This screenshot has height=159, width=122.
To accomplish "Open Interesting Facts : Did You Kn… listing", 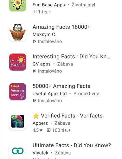I will pos(71,56).
